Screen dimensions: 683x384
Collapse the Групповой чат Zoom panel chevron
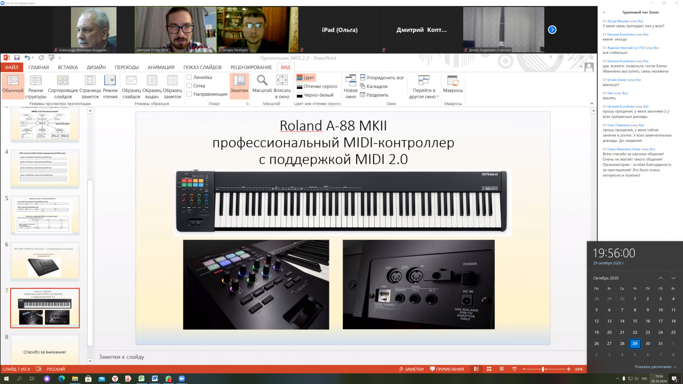[604, 12]
